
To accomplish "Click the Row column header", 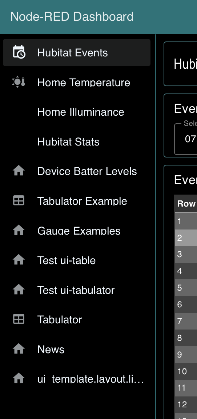I will 186,204.
